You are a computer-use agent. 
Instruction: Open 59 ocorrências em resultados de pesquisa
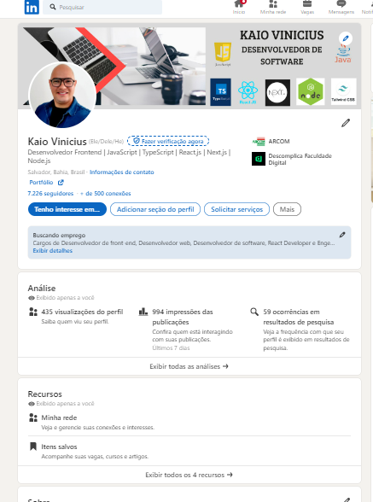pyautogui.click(x=299, y=317)
